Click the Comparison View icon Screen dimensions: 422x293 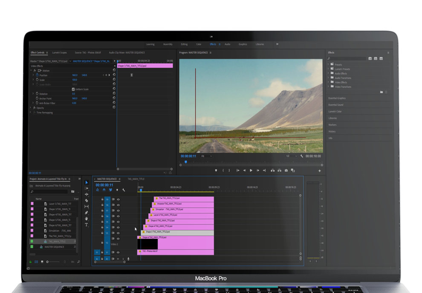(293, 171)
